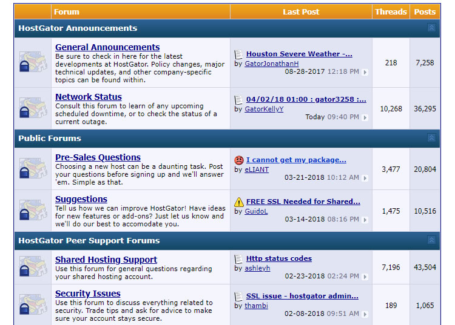Click thread count 3,477 for Pre-Sales Questions
This screenshot has height=325, width=455.
(391, 169)
